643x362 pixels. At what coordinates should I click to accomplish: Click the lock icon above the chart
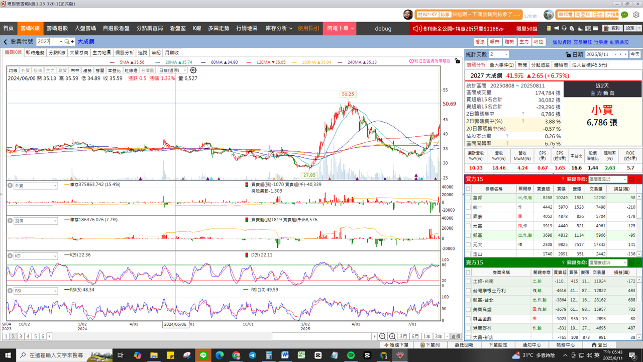[x=457, y=61]
